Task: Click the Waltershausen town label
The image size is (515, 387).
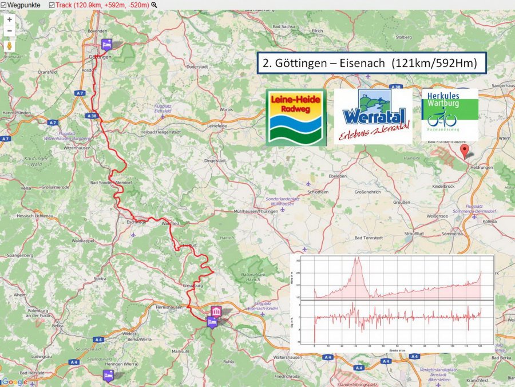Action: 287,357
